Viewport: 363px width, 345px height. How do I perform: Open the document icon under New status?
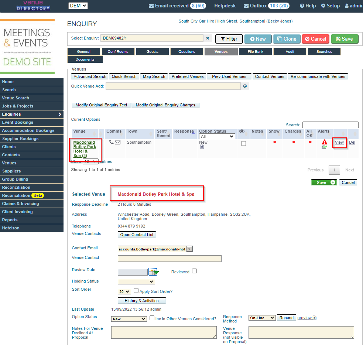[202, 147]
